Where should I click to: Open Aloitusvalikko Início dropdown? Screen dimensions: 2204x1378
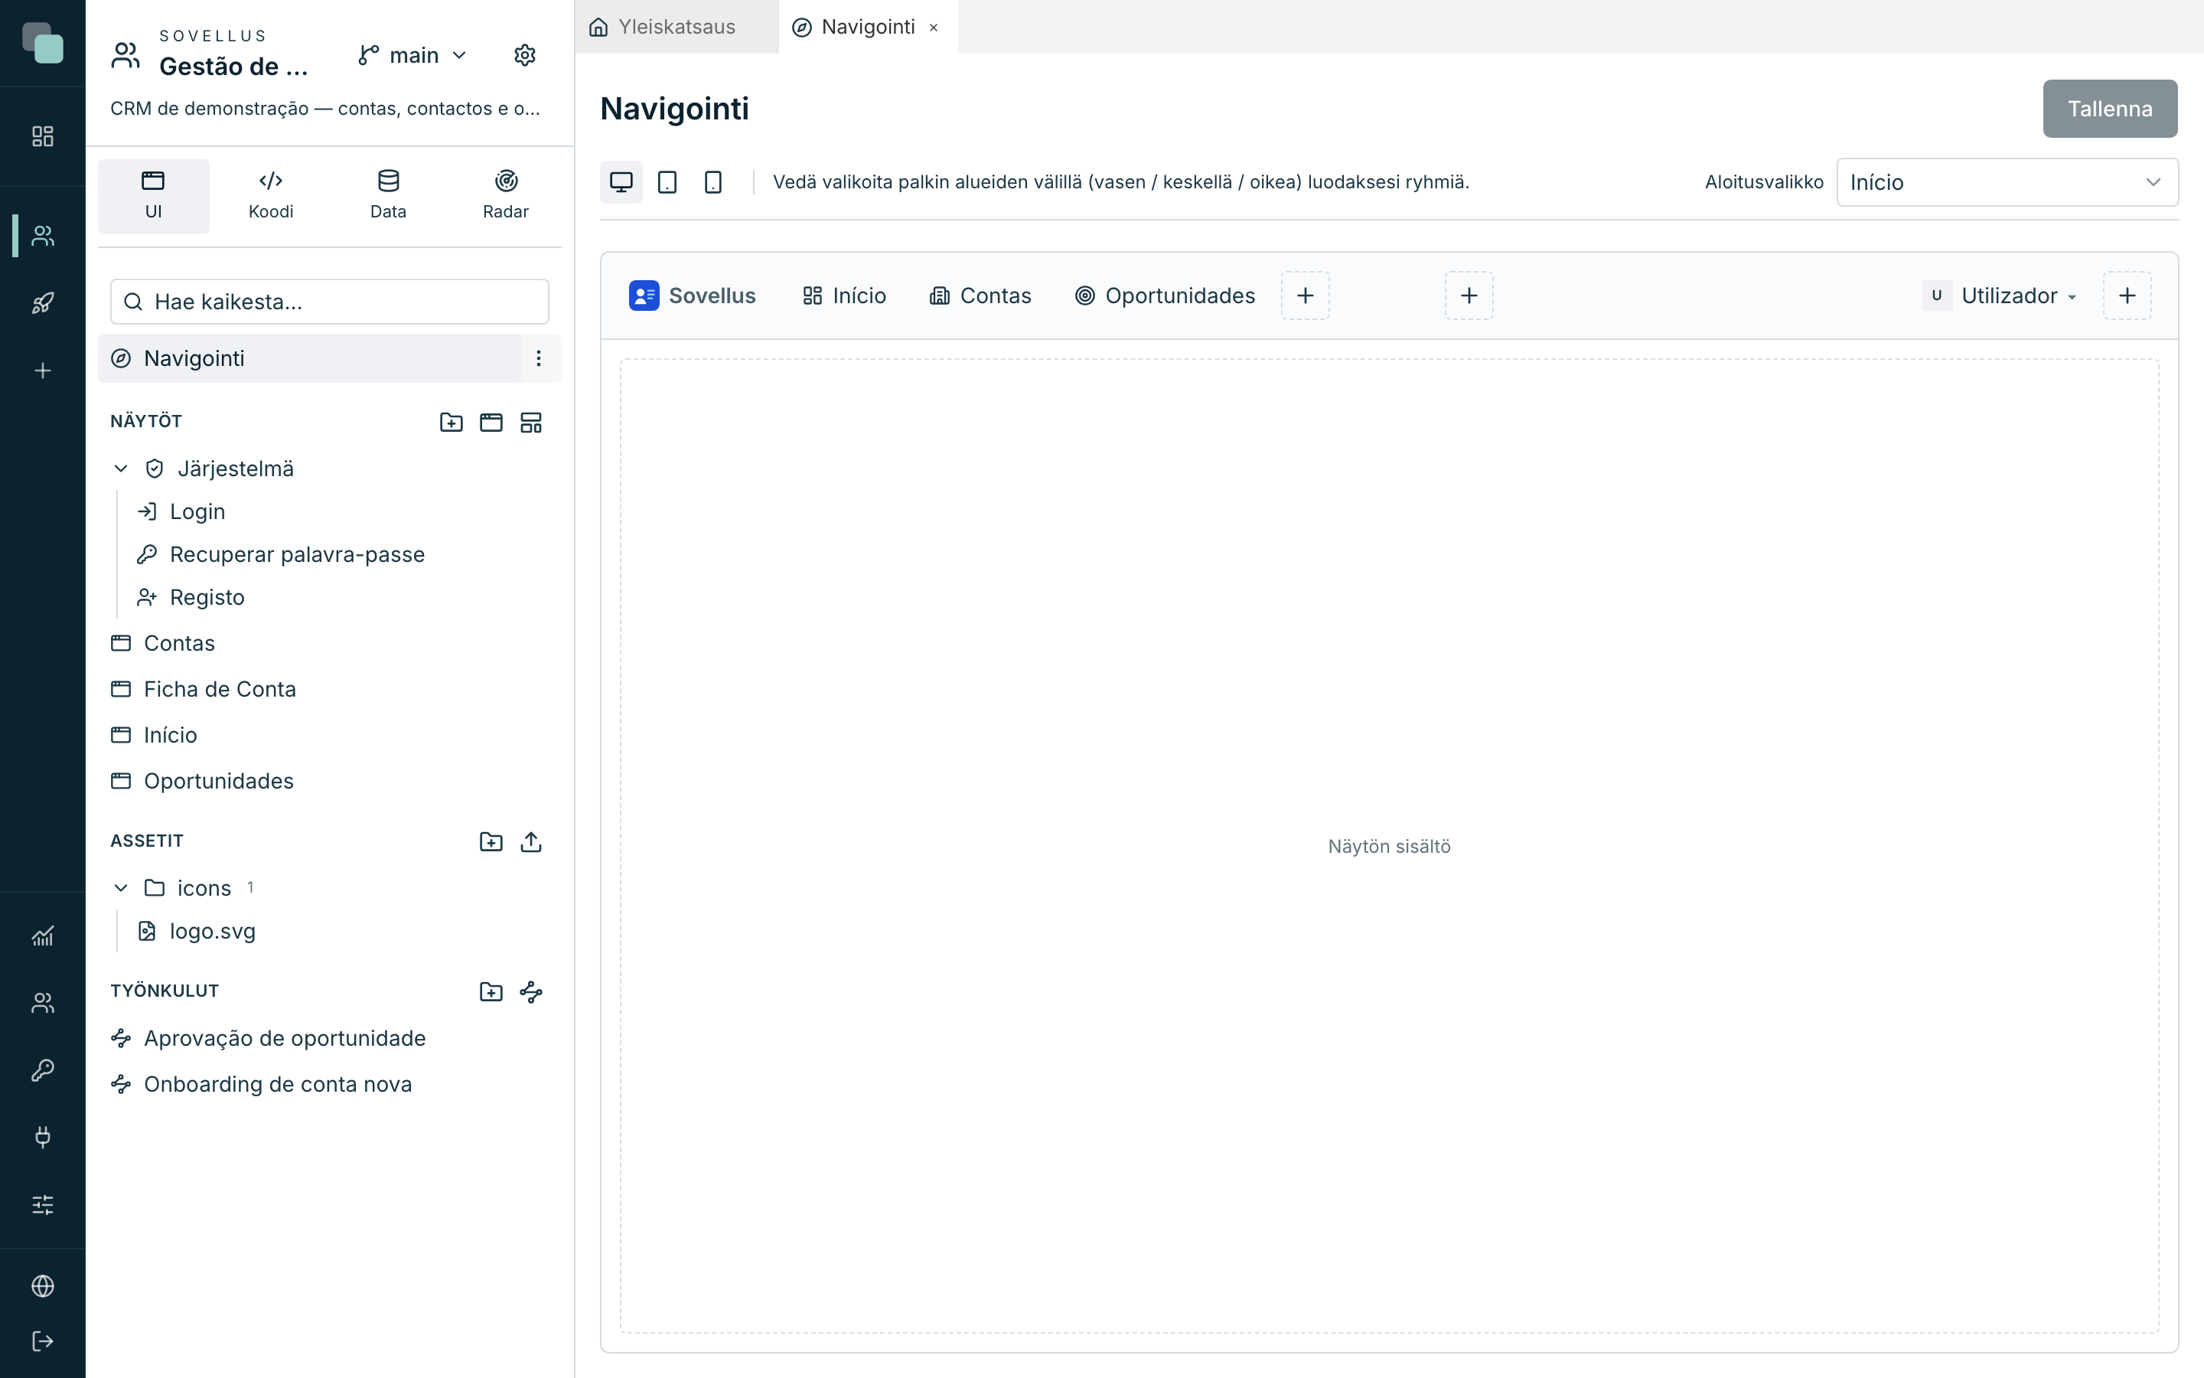point(2007,182)
